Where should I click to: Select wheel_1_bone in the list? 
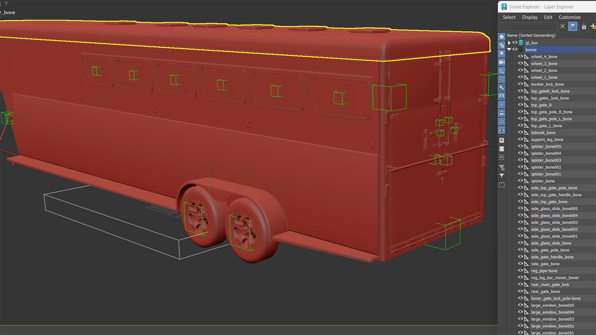point(544,77)
